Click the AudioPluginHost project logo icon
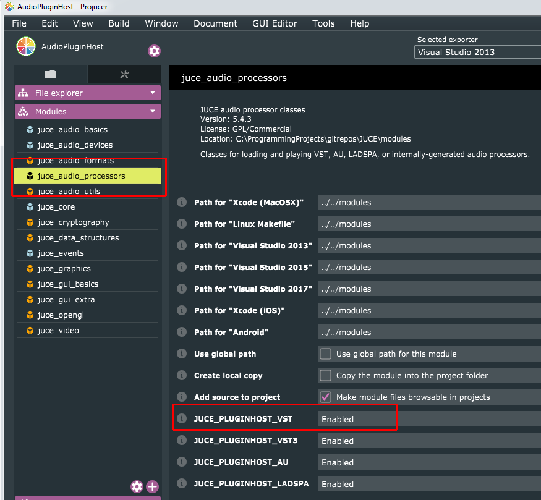541x500 pixels. pos(26,46)
